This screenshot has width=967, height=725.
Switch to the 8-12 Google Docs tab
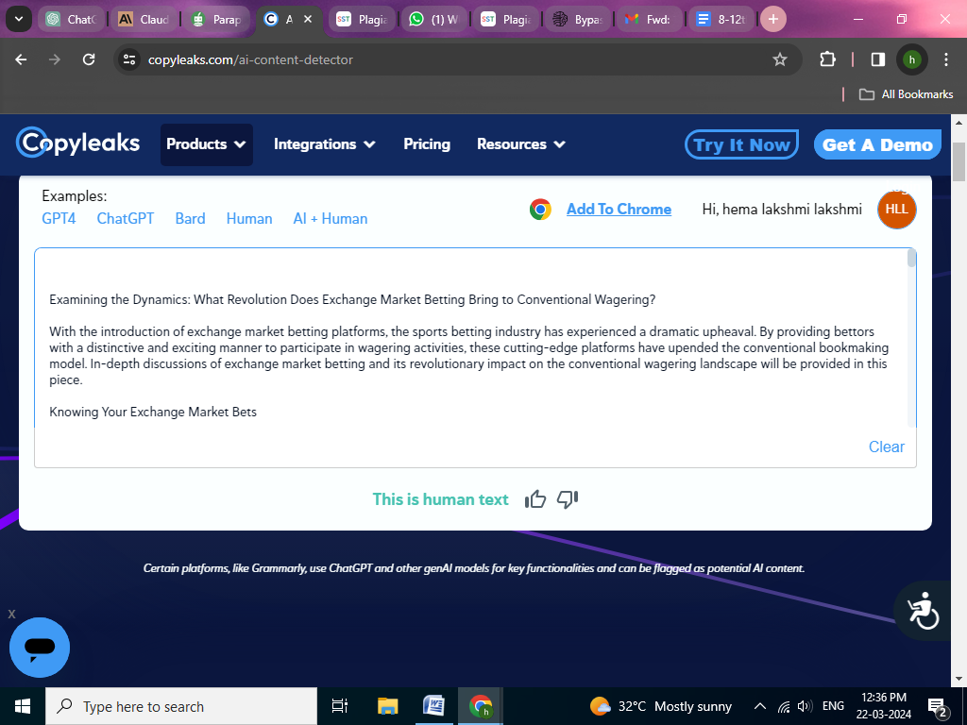[x=721, y=19]
